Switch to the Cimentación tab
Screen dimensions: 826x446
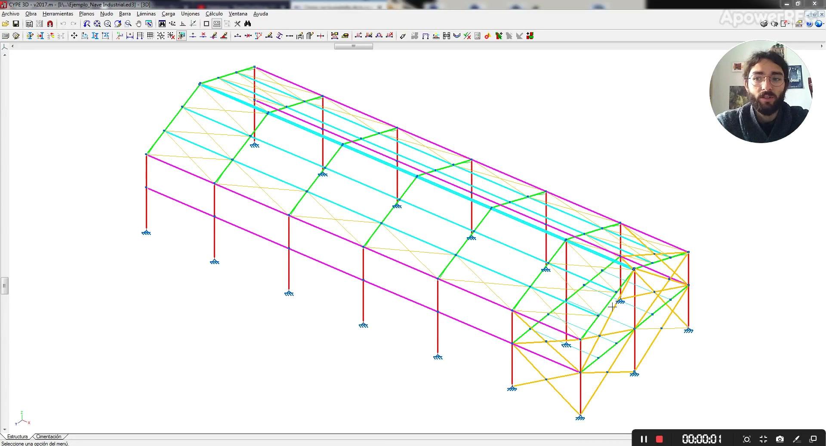49,437
